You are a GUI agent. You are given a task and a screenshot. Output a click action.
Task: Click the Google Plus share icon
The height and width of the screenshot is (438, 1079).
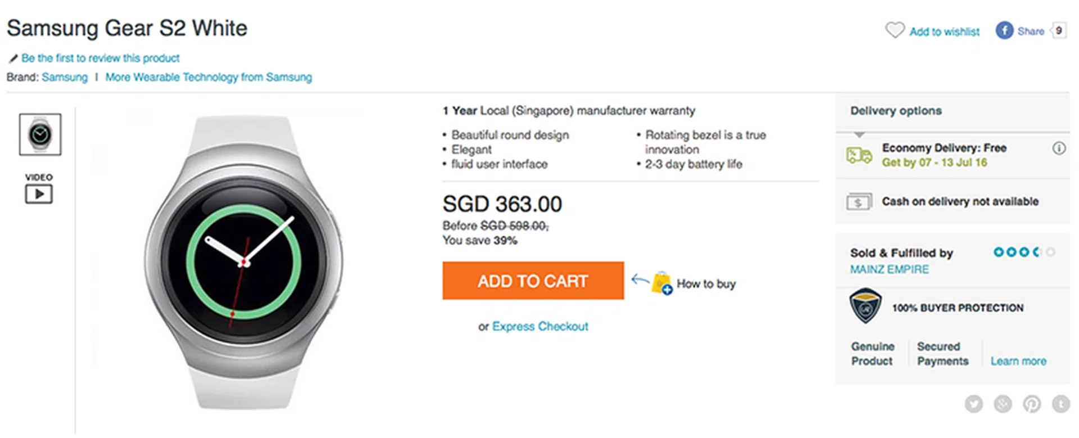1003,403
